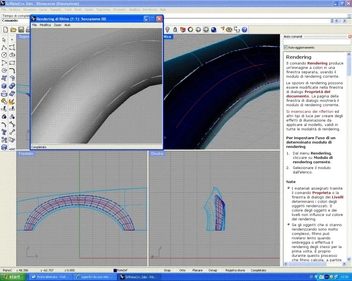Create a new document from the toolbar

click(x=6, y=29)
